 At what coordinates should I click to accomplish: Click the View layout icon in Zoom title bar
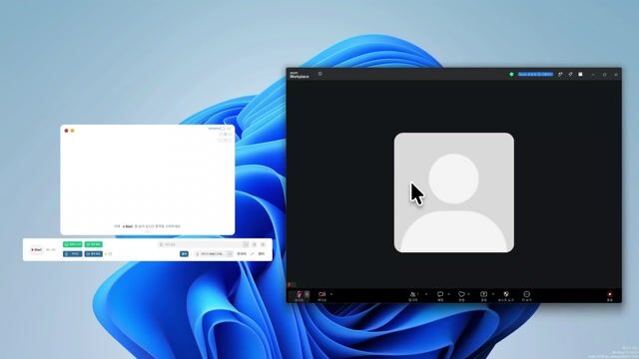[x=580, y=75]
